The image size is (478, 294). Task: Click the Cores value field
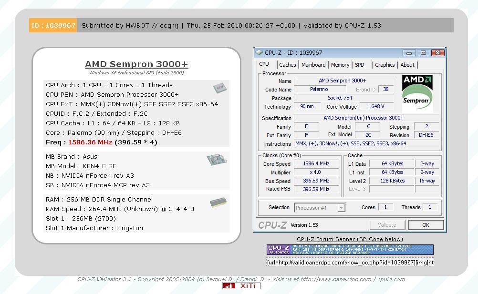(385, 207)
